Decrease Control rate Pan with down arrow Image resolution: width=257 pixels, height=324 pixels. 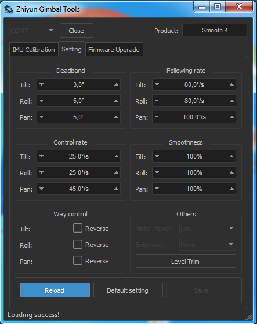click(x=41, y=189)
